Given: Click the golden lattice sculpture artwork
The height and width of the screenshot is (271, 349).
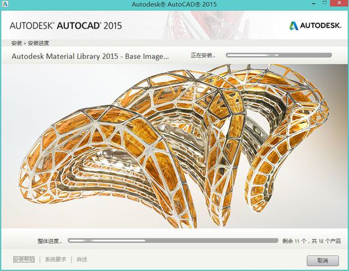Looking at the screenshot, I should (174, 146).
